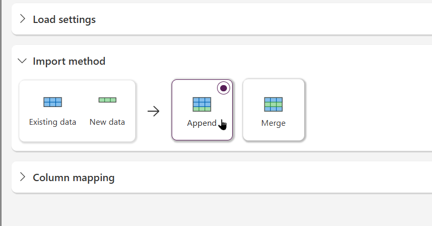The height and width of the screenshot is (226, 432).
Task: Expand Column mapping using its chevron
Action: coord(22,177)
